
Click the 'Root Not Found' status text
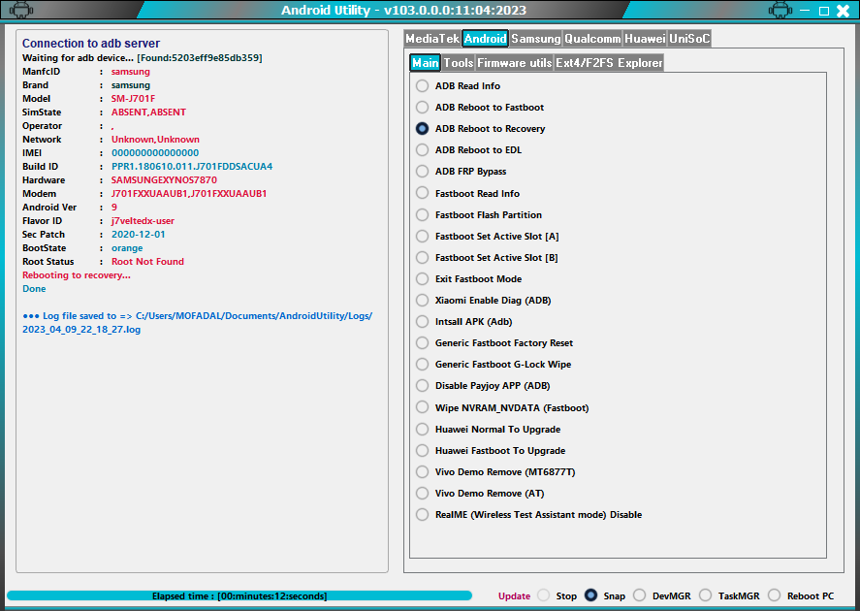(147, 262)
